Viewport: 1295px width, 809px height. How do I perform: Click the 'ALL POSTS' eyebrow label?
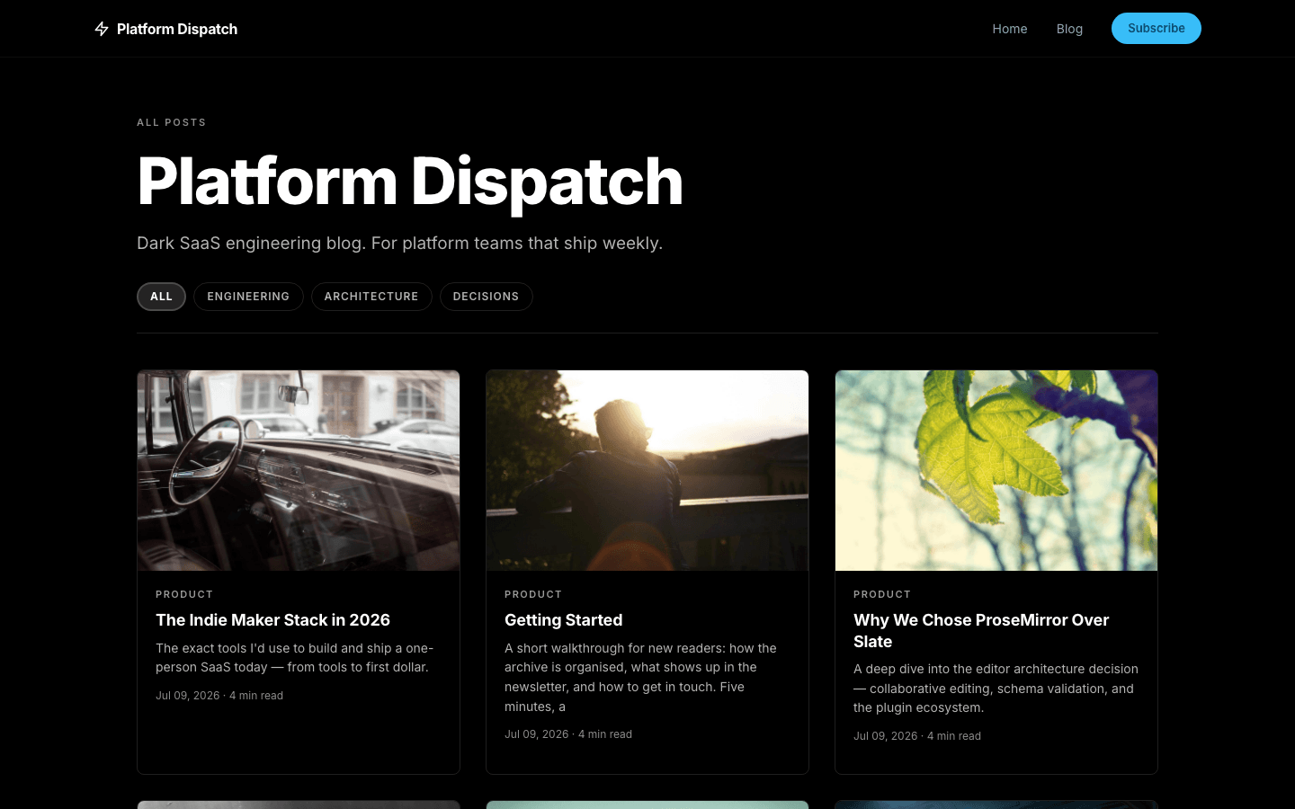(172, 122)
